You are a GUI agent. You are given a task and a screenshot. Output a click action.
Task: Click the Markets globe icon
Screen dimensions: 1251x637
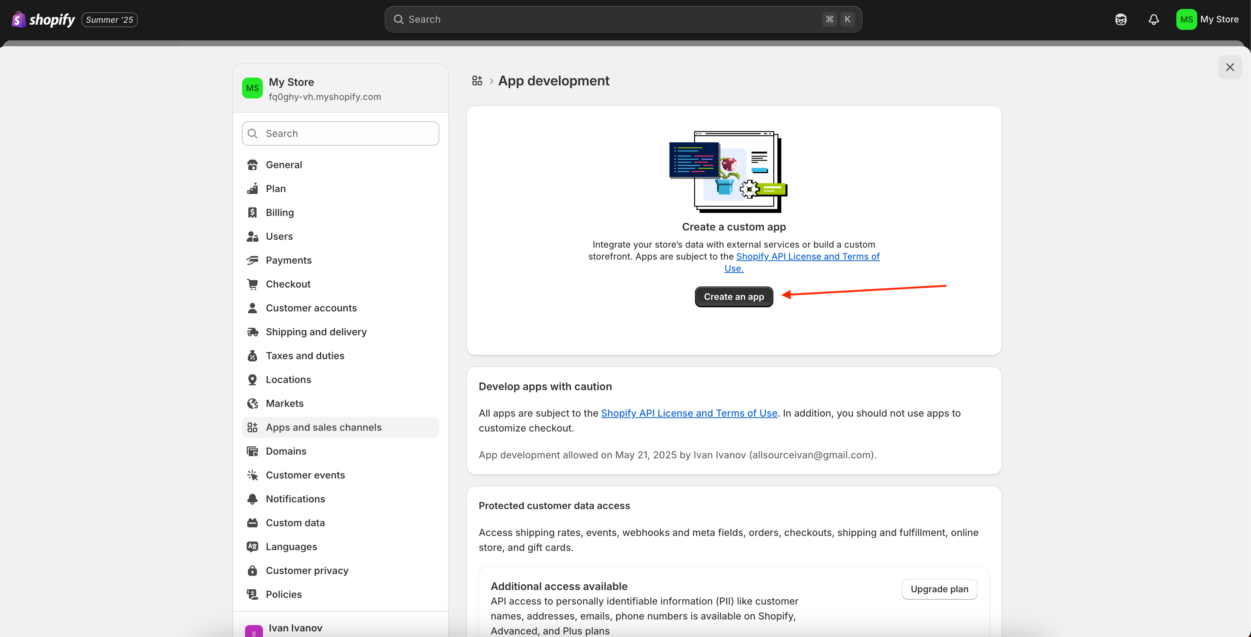click(252, 404)
